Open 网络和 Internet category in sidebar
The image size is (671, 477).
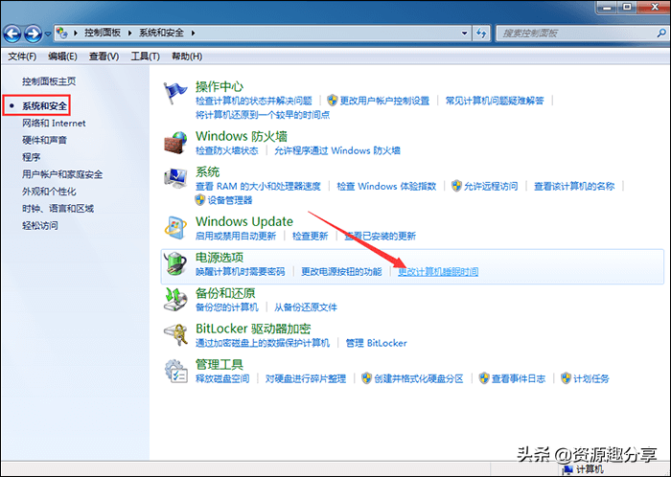coord(54,124)
